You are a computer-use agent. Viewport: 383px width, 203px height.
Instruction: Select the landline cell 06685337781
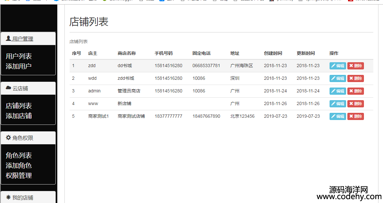(206, 66)
